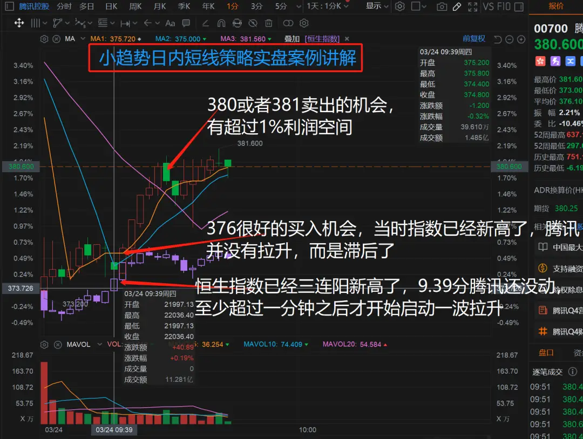The height and width of the screenshot is (439, 583).
Task: Select the 年K period tab
Action: [x=208, y=6]
